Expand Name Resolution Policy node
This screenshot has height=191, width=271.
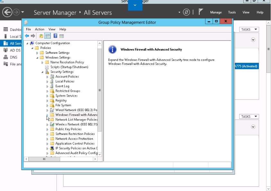[x=42, y=62]
